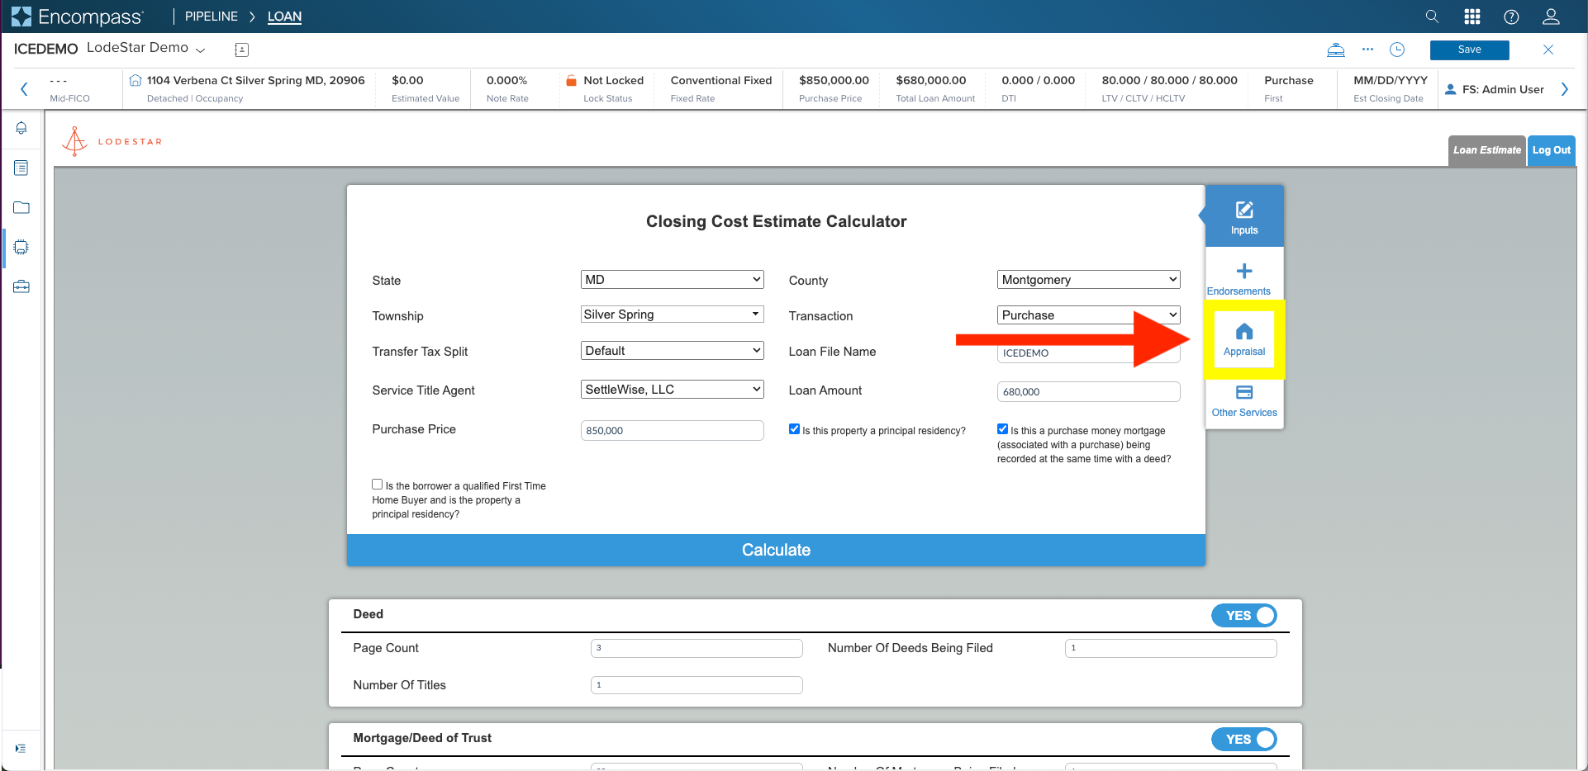The image size is (1588, 771).
Task: Click the Number Of Deeds Being Filed field
Action: pyautogui.click(x=1171, y=648)
